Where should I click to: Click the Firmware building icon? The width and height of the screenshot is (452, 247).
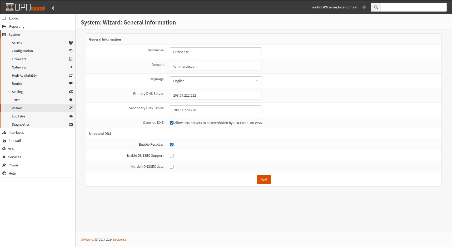[71, 59]
